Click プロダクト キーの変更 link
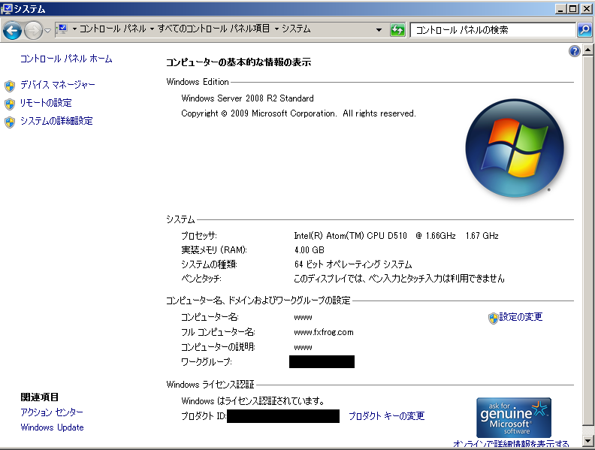This screenshot has height=450, width=595. click(386, 416)
